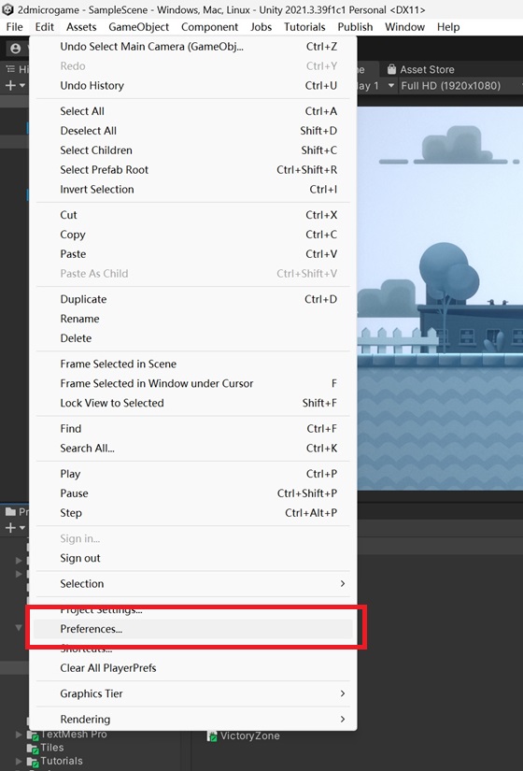This screenshot has height=771, width=523.
Task: Select Undo History menu entry
Action: pyautogui.click(x=193, y=86)
